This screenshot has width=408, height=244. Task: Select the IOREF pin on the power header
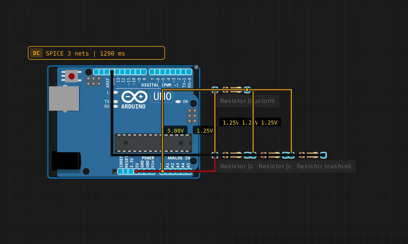coord(120,171)
